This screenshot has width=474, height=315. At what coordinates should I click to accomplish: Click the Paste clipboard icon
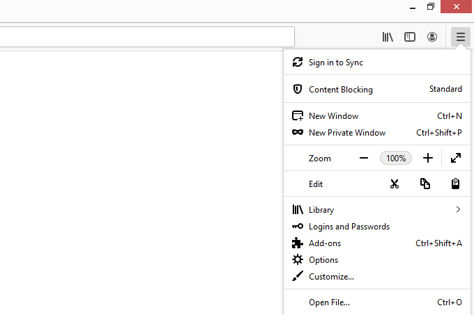click(455, 184)
